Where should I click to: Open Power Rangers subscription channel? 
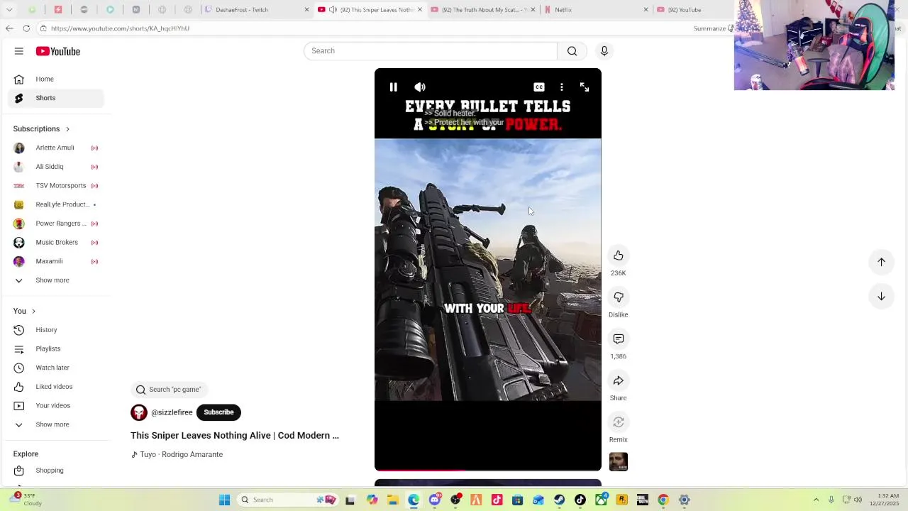[56, 224]
